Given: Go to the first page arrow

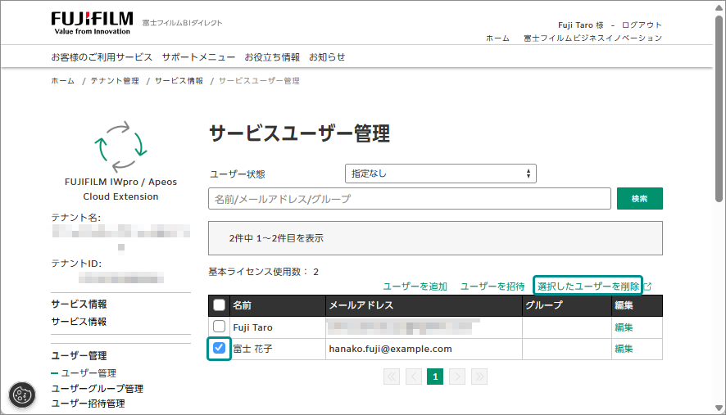Looking at the screenshot, I should pos(392,377).
